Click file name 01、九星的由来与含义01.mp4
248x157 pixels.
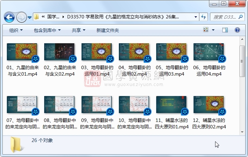[23, 71]
